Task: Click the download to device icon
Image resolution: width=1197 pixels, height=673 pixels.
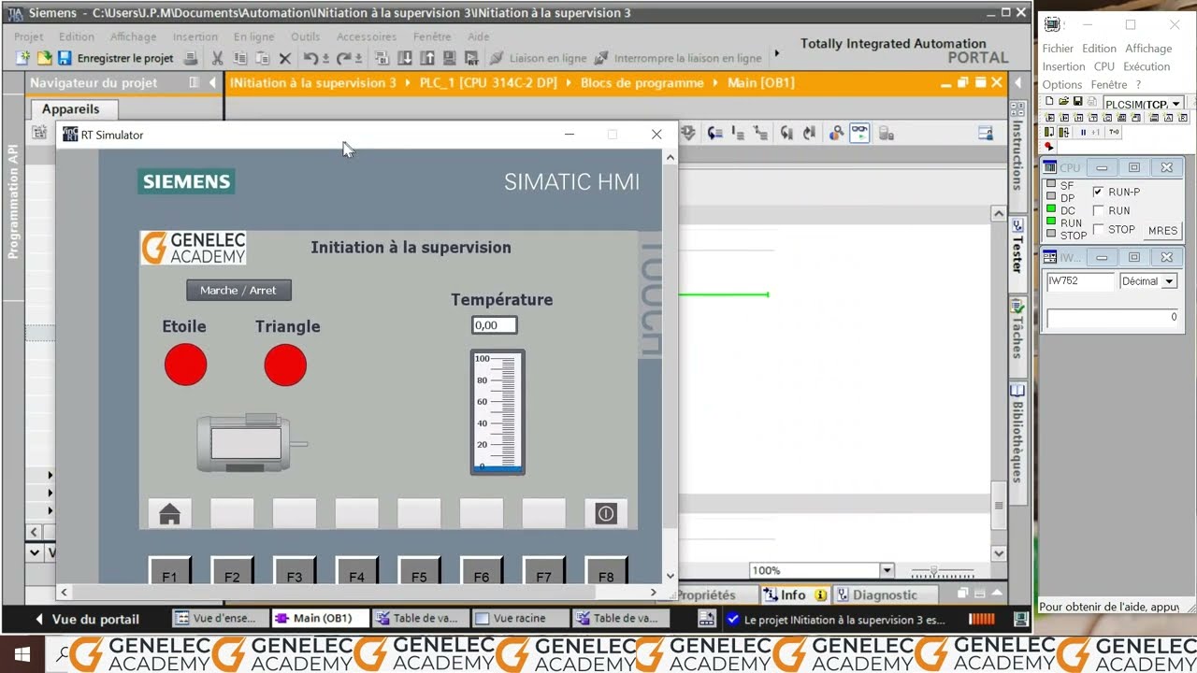Action: pyautogui.click(x=405, y=58)
